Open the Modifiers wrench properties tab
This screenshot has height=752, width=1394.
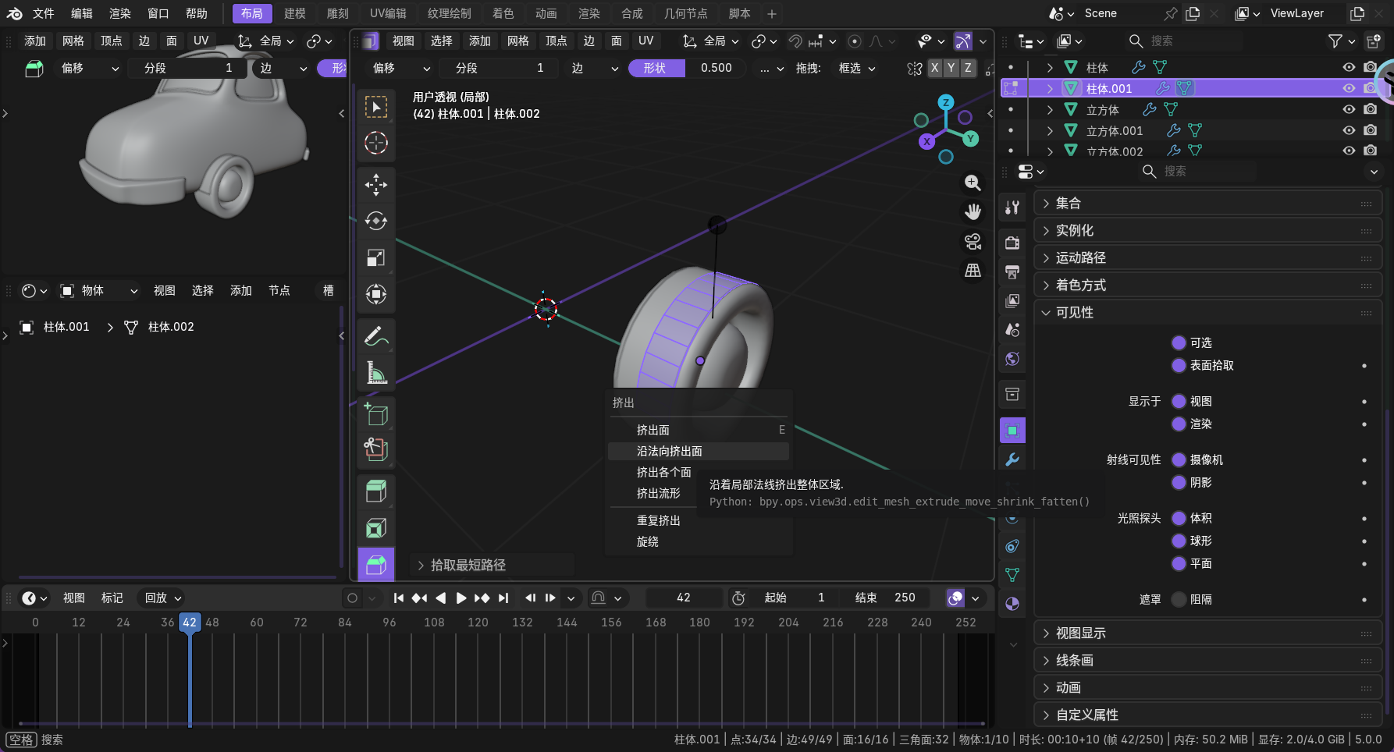1012,459
